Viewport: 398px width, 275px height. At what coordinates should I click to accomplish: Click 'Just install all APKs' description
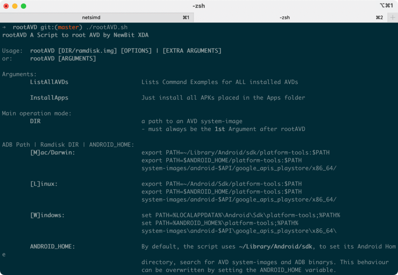click(223, 97)
